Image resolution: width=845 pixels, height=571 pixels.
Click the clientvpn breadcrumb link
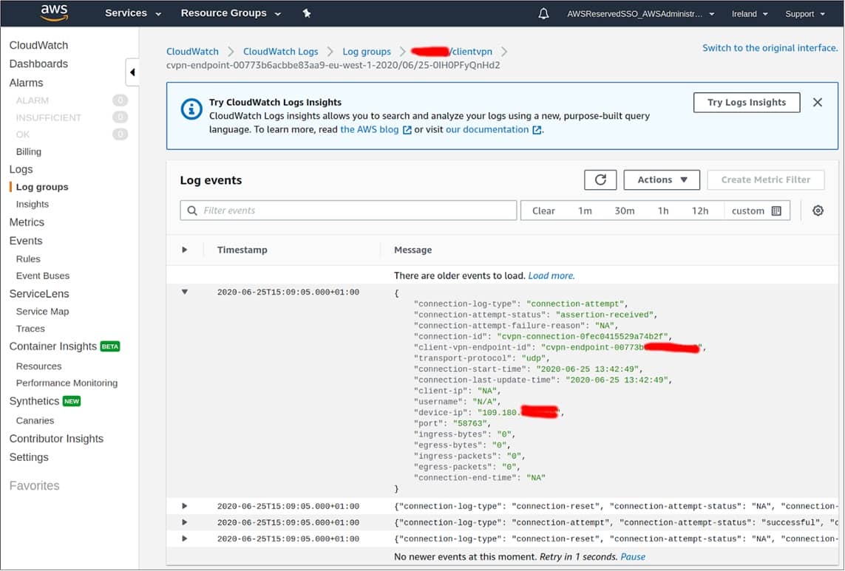[452, 52]
